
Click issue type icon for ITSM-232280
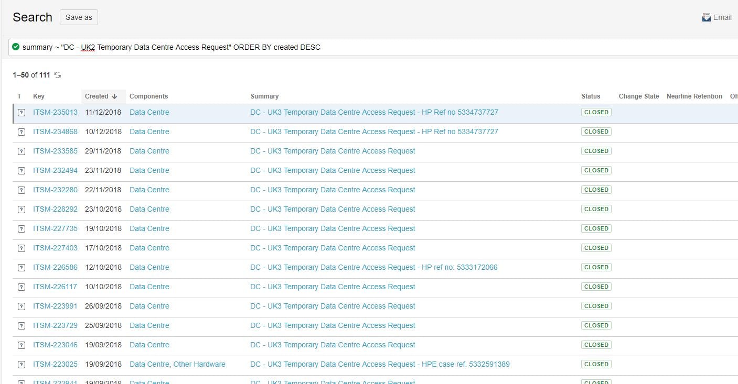pos(22,190)
